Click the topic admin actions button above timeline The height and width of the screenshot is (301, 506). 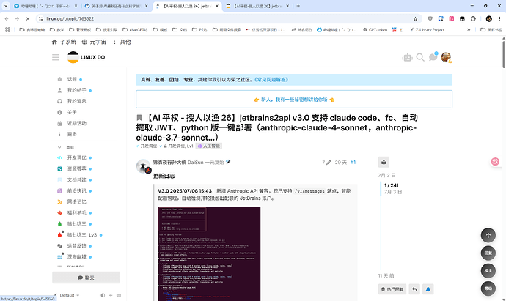[x=384, y=162]
